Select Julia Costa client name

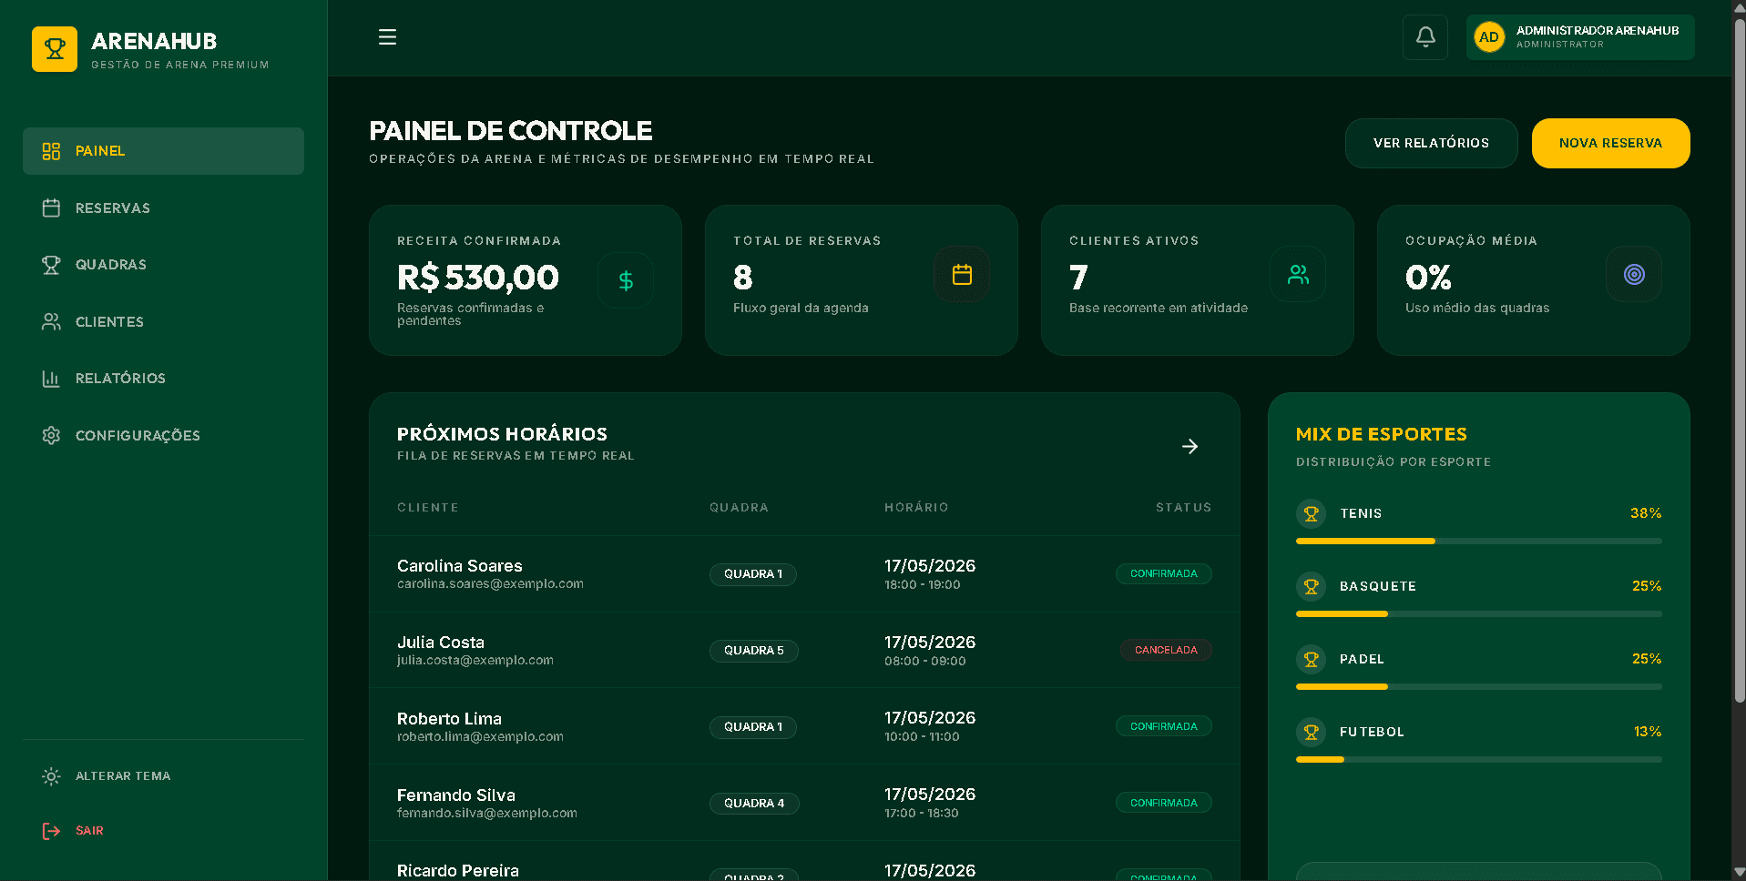pos(441,643)
